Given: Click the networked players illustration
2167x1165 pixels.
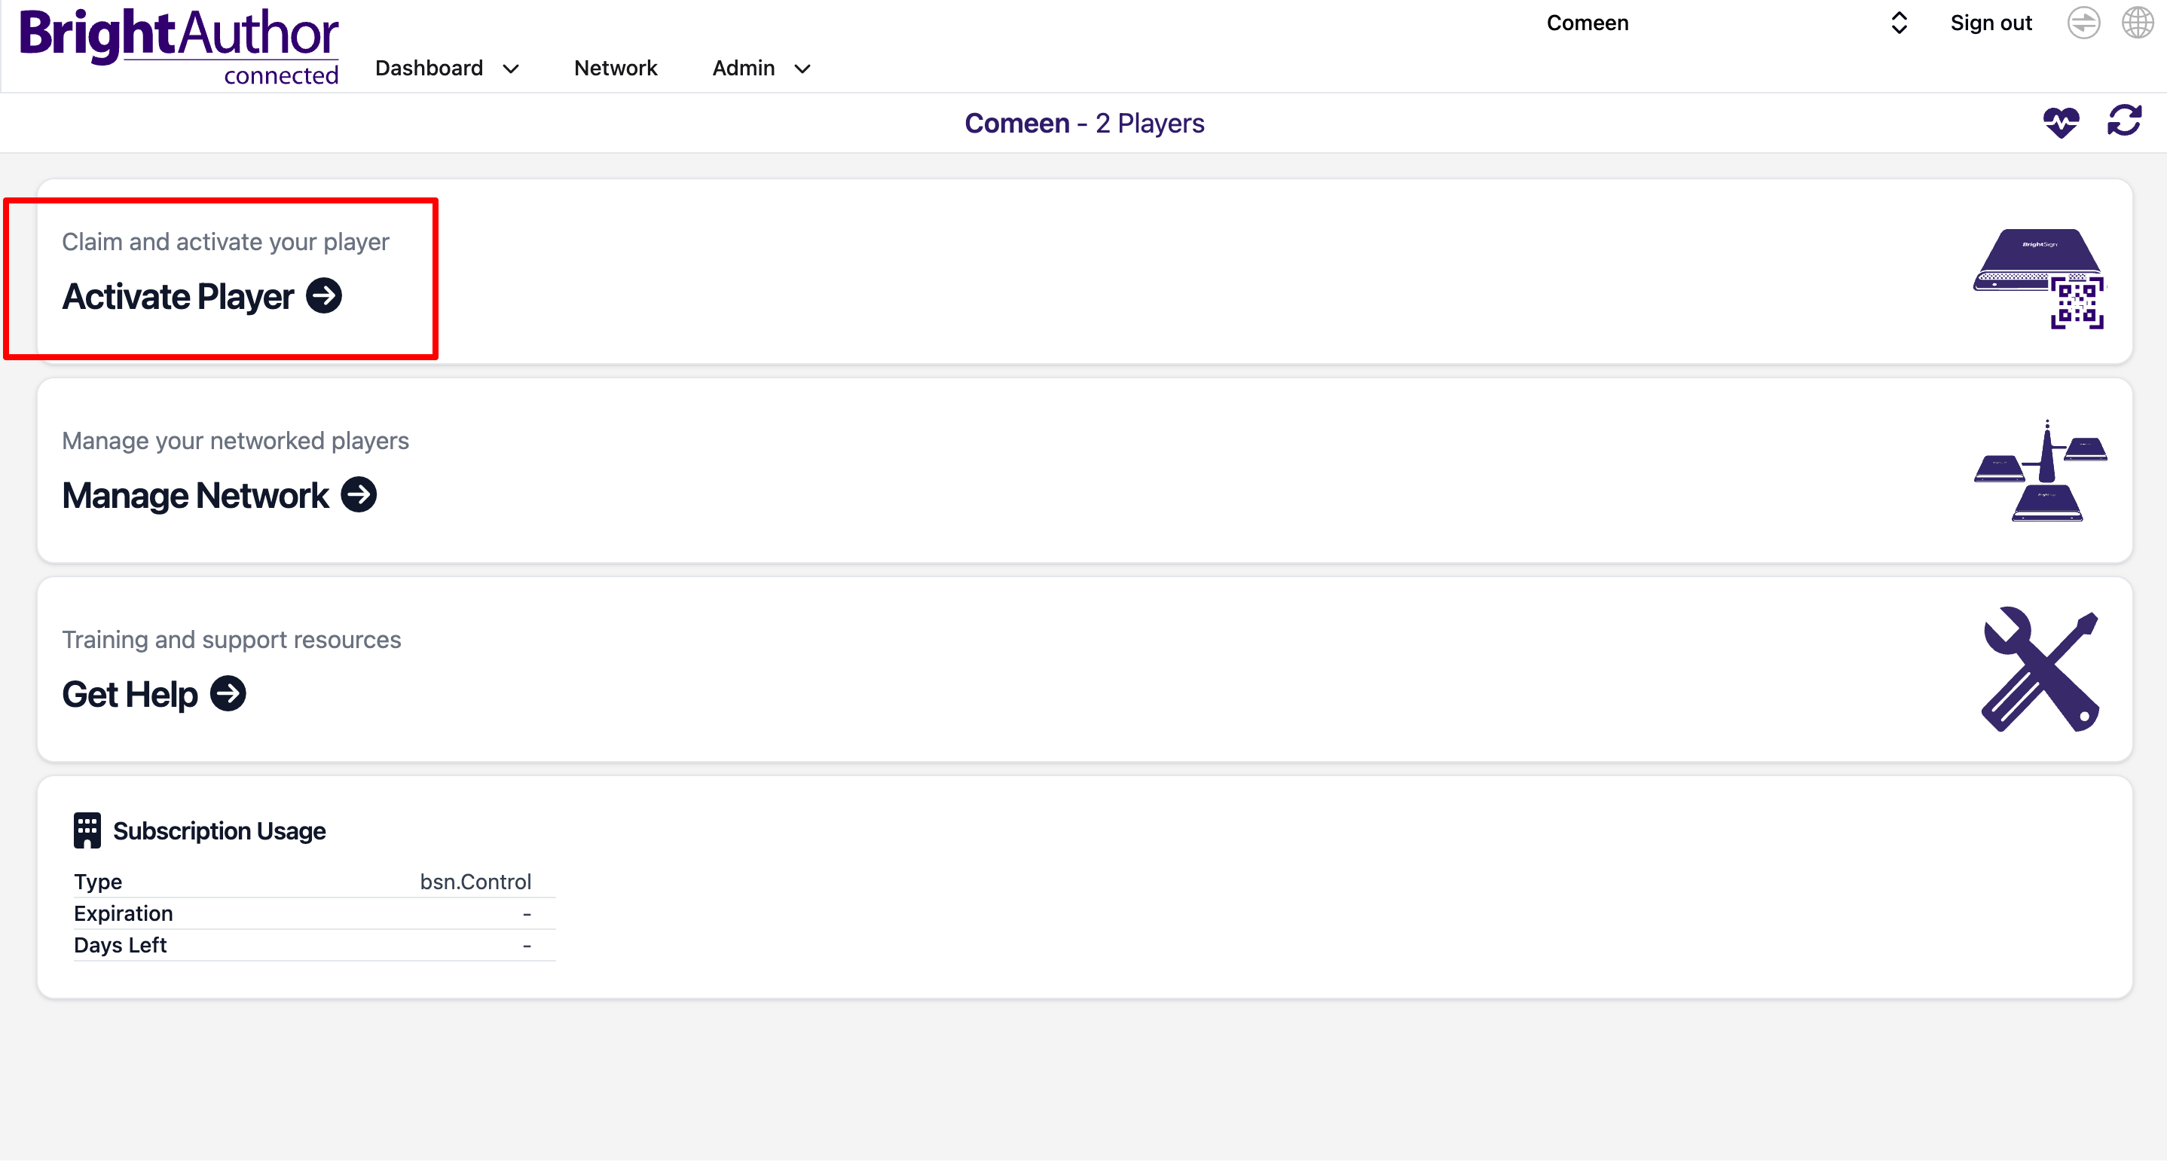Looking at the screenshot, I should [2040, 472].
